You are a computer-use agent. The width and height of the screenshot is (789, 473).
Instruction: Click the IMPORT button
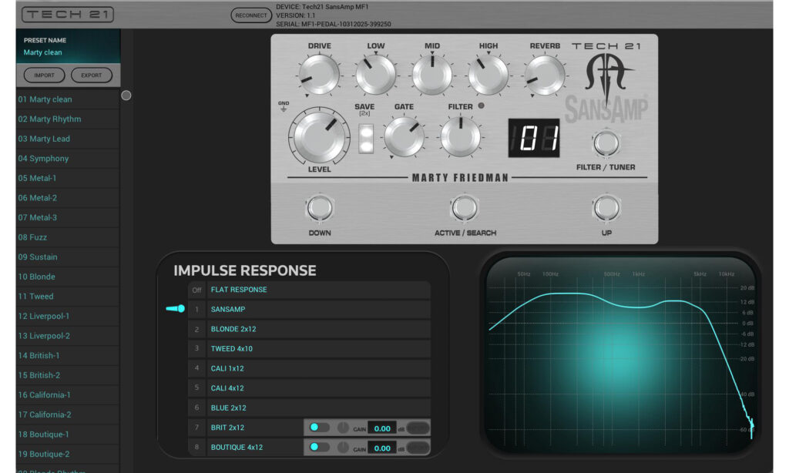point(44,75)
